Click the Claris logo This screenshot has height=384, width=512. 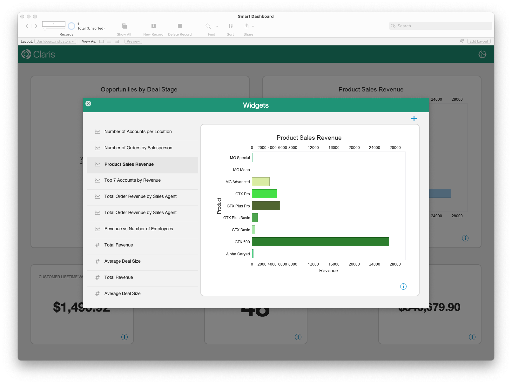point(38,54)
